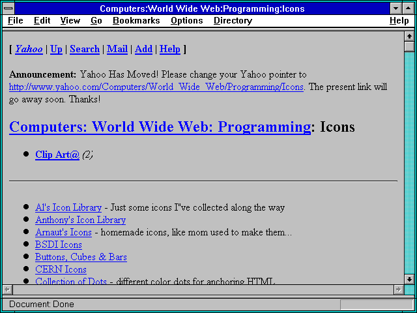Click the vertical scrollbar track below thumb
This screenshot has height=313, width=417.
coord(409,164)
